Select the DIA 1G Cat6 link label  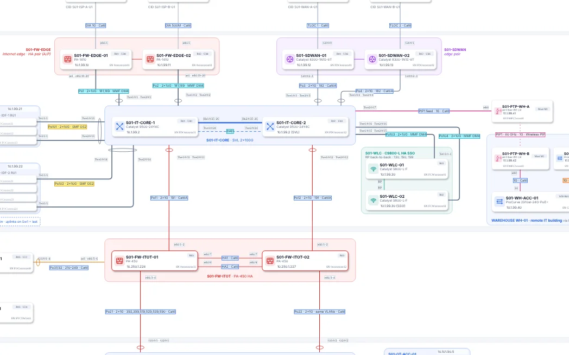96,25
